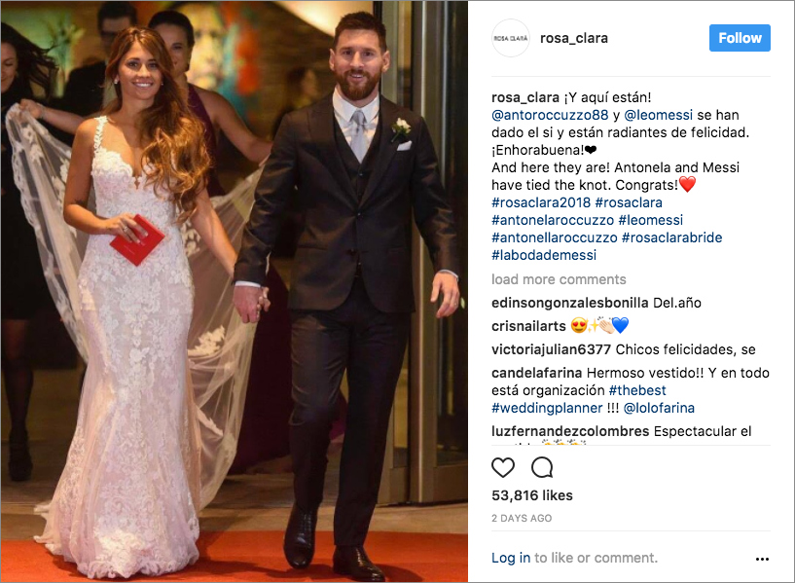
Task: Open commenter candelafarina's profile
Action: tap(536, 373)
